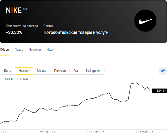Click the −20,22% half-year return value

pos(14,33)
